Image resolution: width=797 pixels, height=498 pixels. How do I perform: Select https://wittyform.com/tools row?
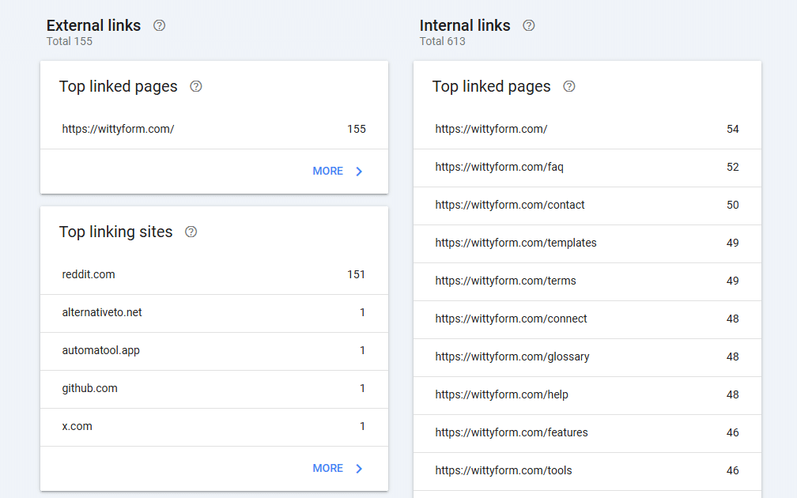(587, 471)
